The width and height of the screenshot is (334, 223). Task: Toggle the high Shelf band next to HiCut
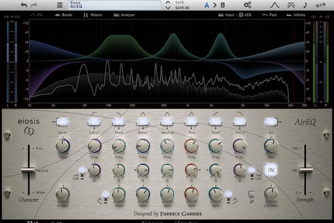tap(215, 122)
